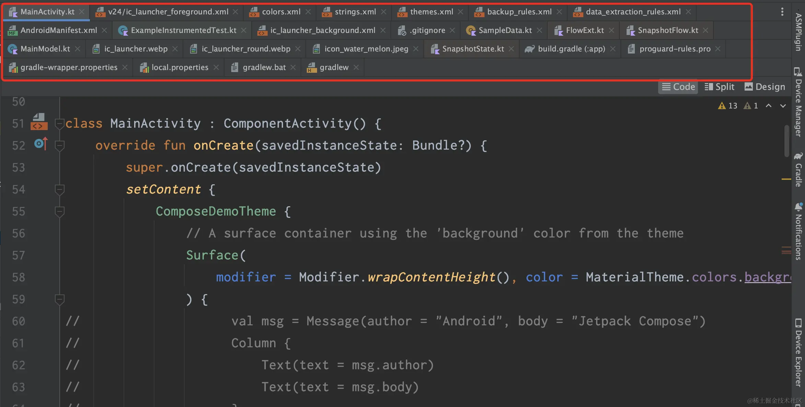
Task: Collapse the ComposeDemoTheme block fold arrow
Action: click(59, 211)
